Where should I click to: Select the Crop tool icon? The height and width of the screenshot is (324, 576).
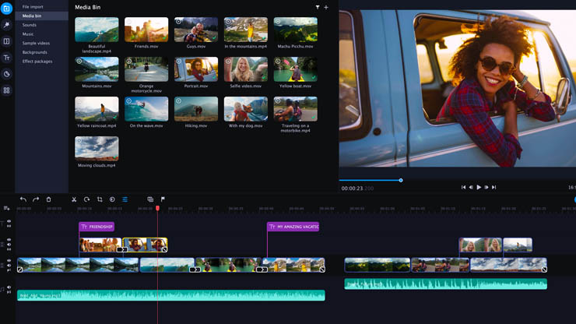[100, 199]
